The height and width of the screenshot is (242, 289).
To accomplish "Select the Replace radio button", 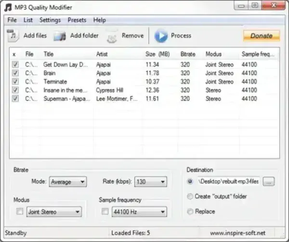I will (x=190, y=211).
